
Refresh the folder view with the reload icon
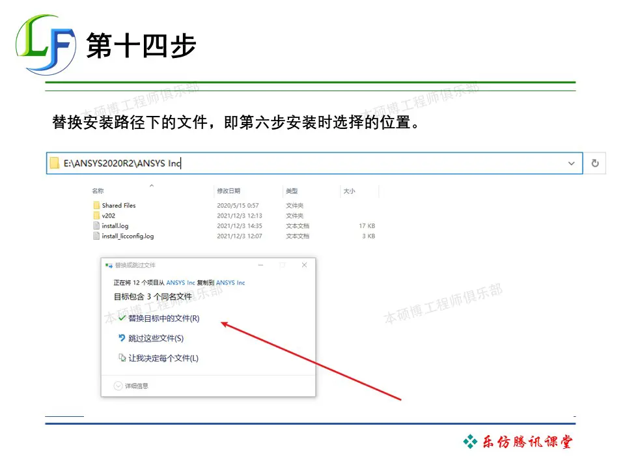pyautogui.click(x=594, y=163)
